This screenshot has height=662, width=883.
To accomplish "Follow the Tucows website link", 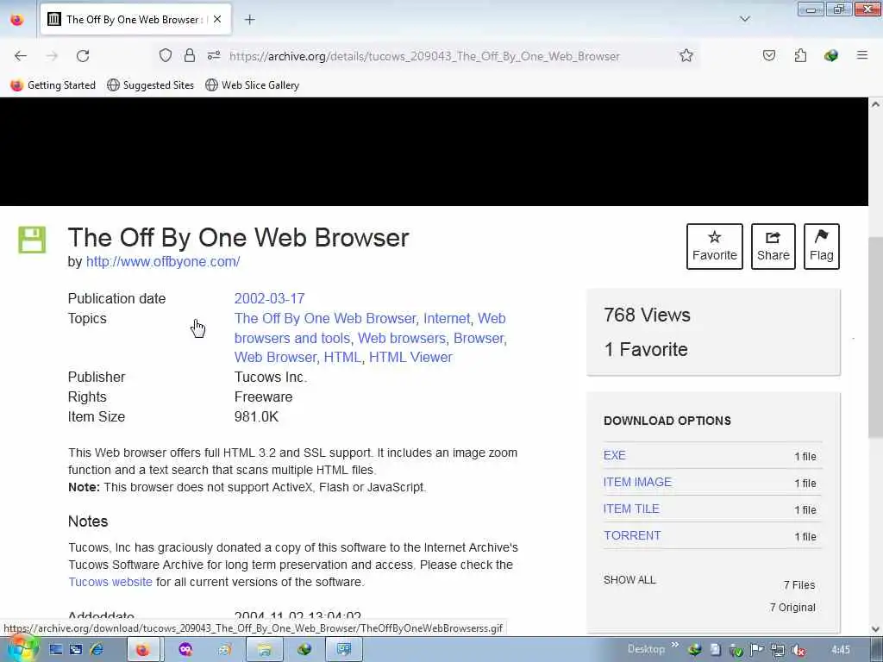I will (x=110, y=582).
